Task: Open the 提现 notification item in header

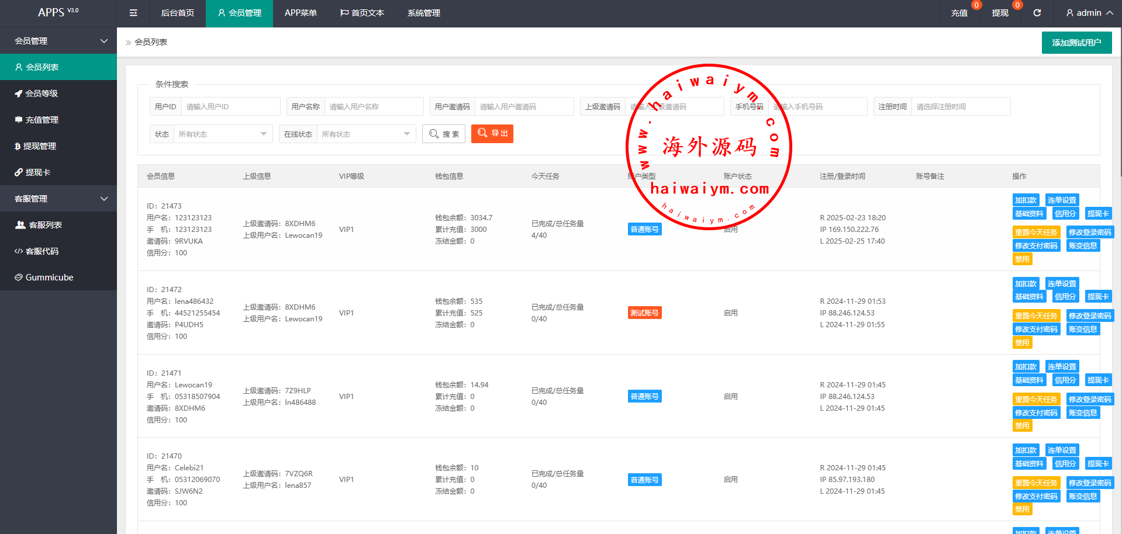Action: [x=1000, y=13]
